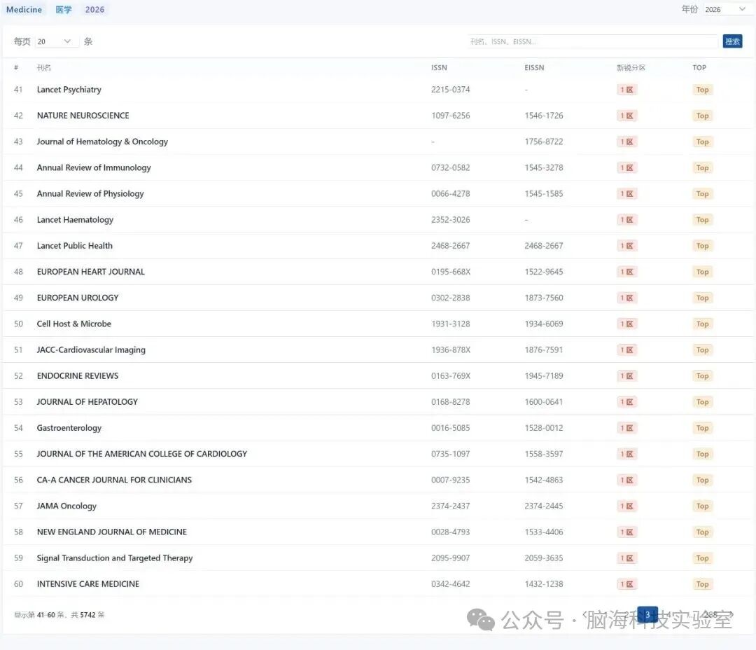756x650 pixels.
Task: Click row number 51 cell
Action: pyautogui.click(x=18, y=350)
